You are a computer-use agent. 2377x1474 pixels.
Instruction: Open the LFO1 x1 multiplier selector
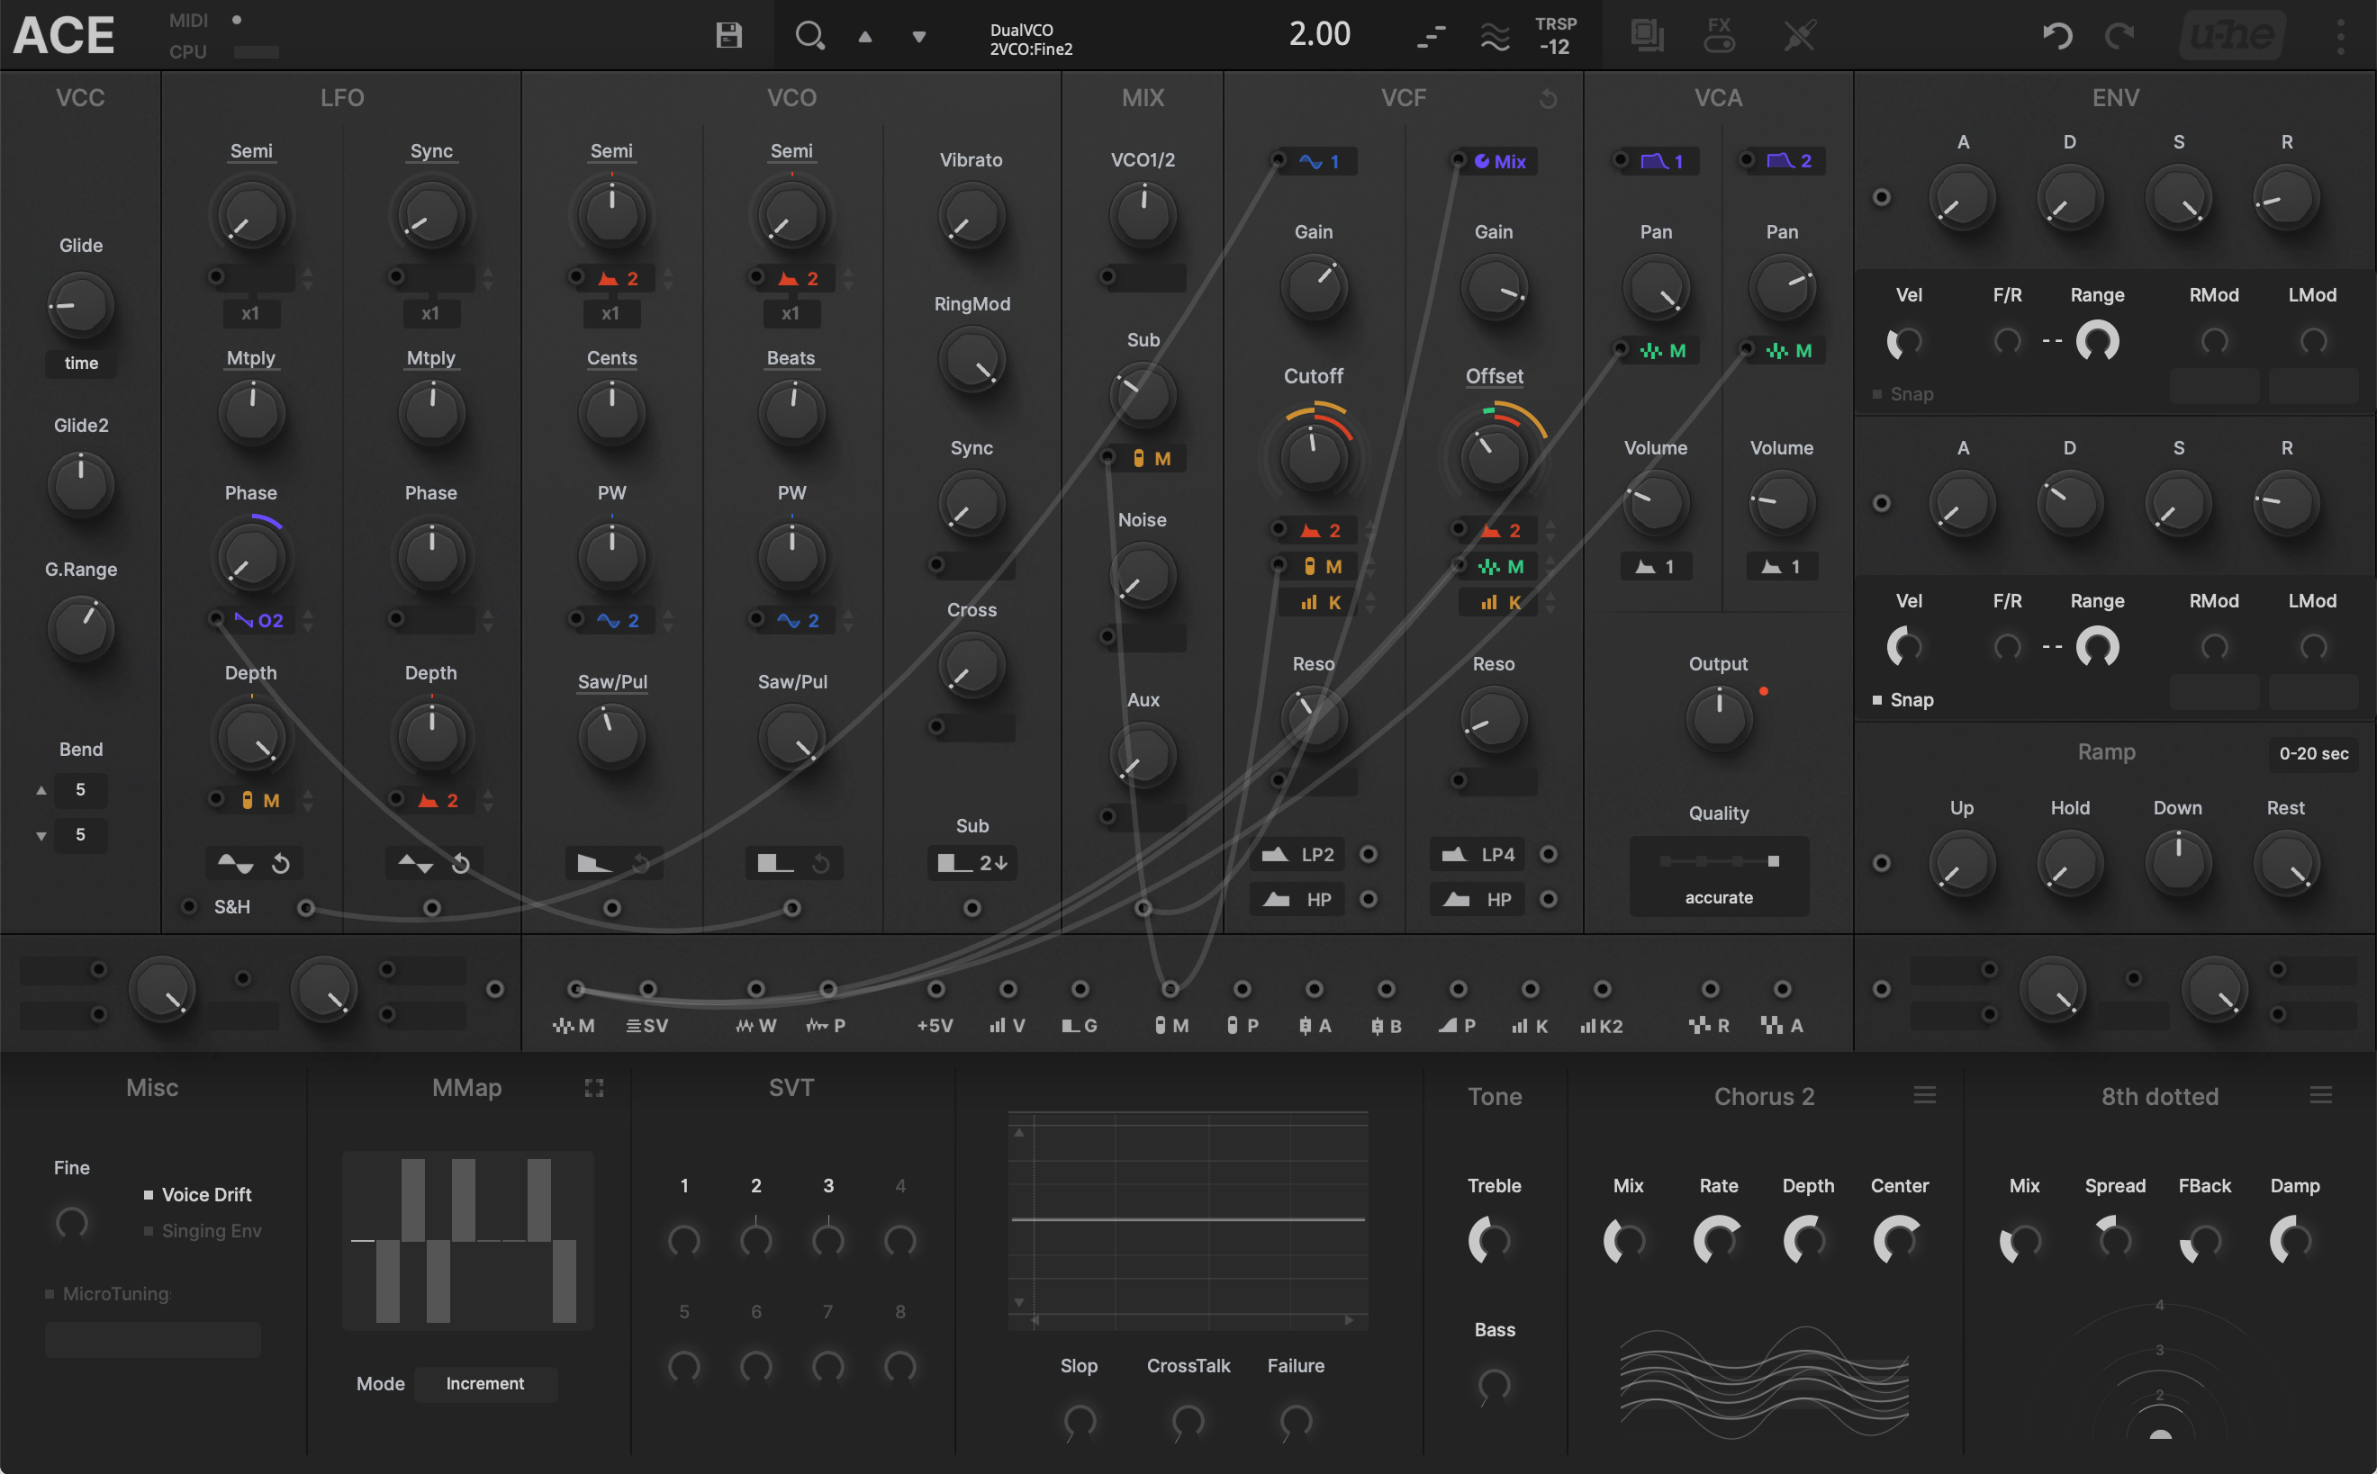tap(250, 314)
